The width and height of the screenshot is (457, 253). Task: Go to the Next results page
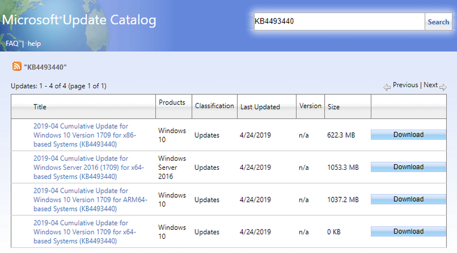(431, 85)
